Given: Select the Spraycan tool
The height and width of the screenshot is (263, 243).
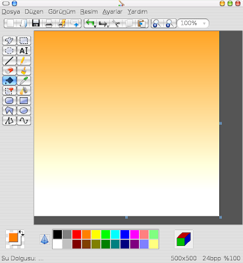Looking at the screenshot, I should pos(24,91).
